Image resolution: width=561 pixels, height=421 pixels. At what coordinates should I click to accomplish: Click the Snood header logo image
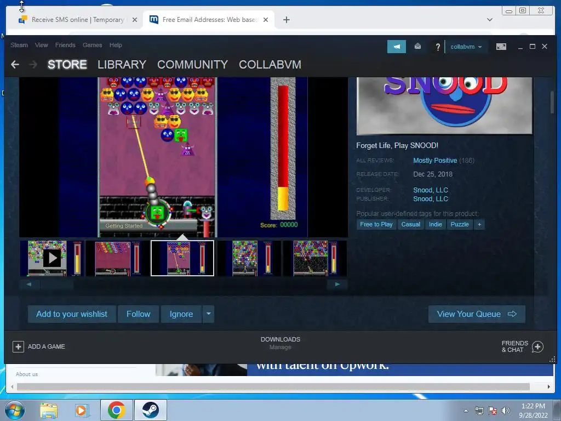point(444,106)
